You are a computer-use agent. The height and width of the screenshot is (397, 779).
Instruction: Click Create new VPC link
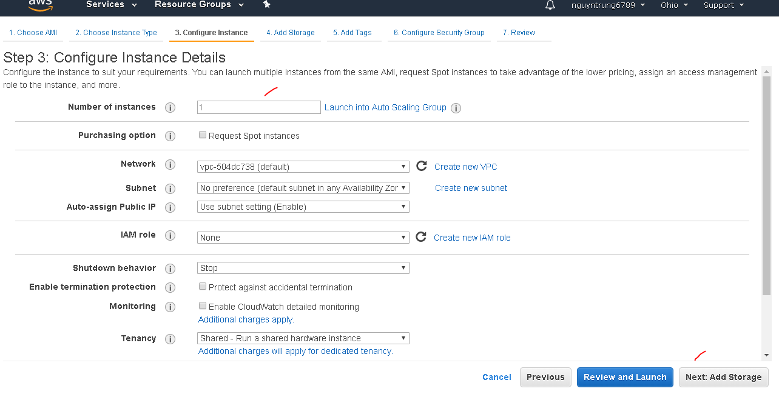tap(465, 167)
